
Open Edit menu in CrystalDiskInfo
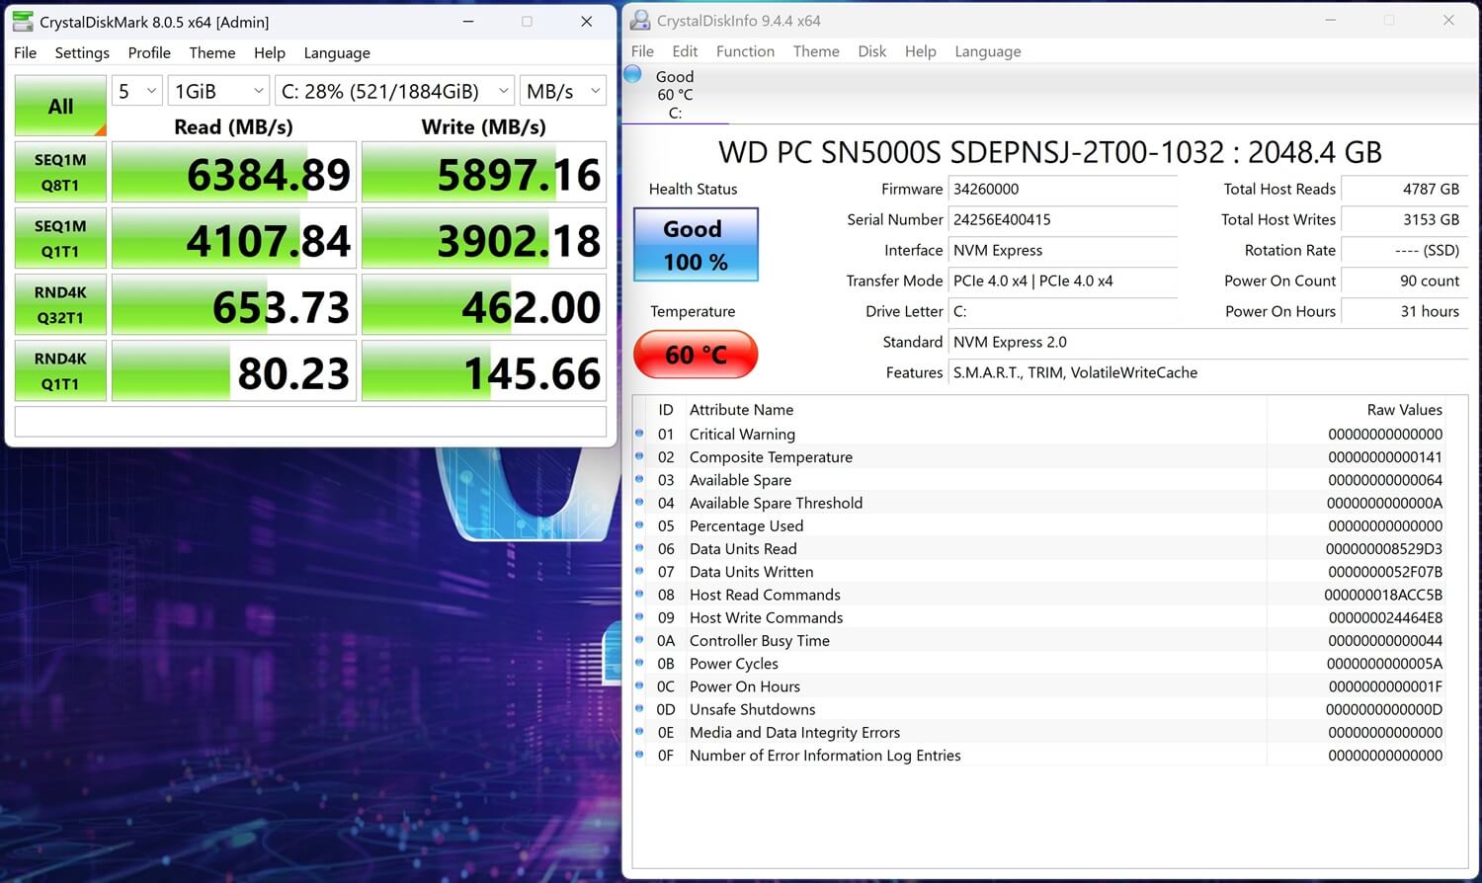(x=685, y=51)
